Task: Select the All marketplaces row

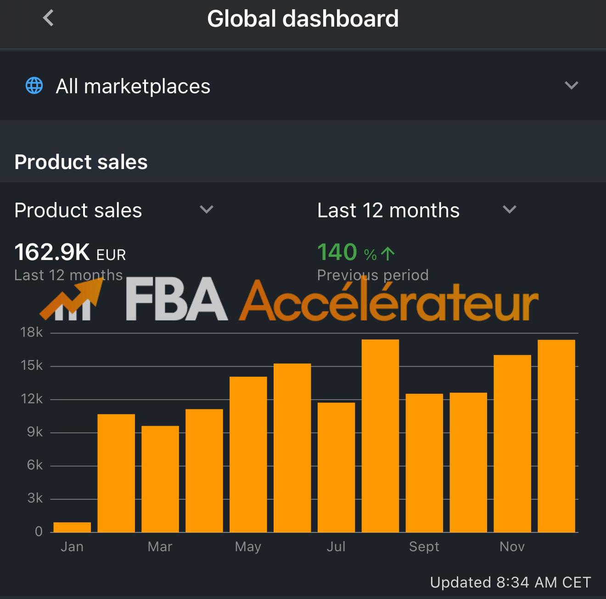Action: pyautogui.click(x=303, y=85)
